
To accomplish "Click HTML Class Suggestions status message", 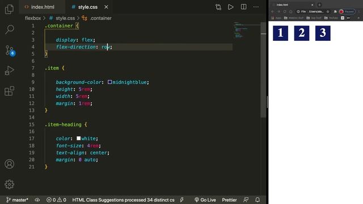I will click(123, 200).
